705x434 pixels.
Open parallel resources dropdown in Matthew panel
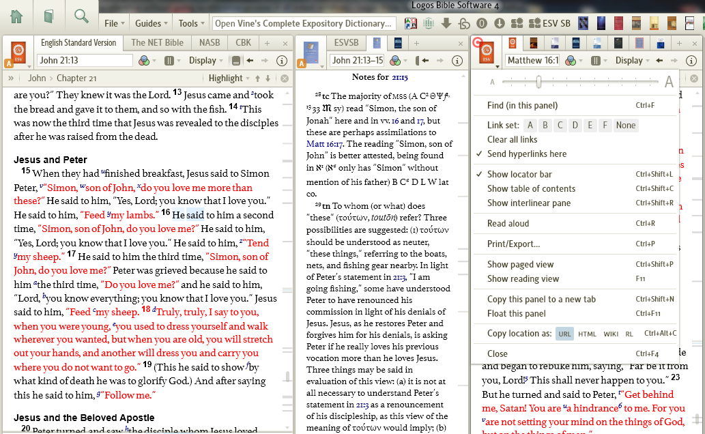pyautogui.click(x=599, y=60)
